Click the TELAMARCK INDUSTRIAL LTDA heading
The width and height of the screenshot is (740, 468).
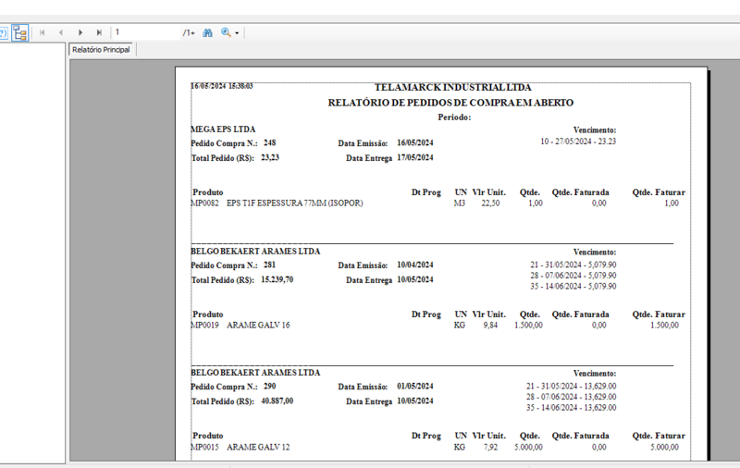(x=452, y=87)
